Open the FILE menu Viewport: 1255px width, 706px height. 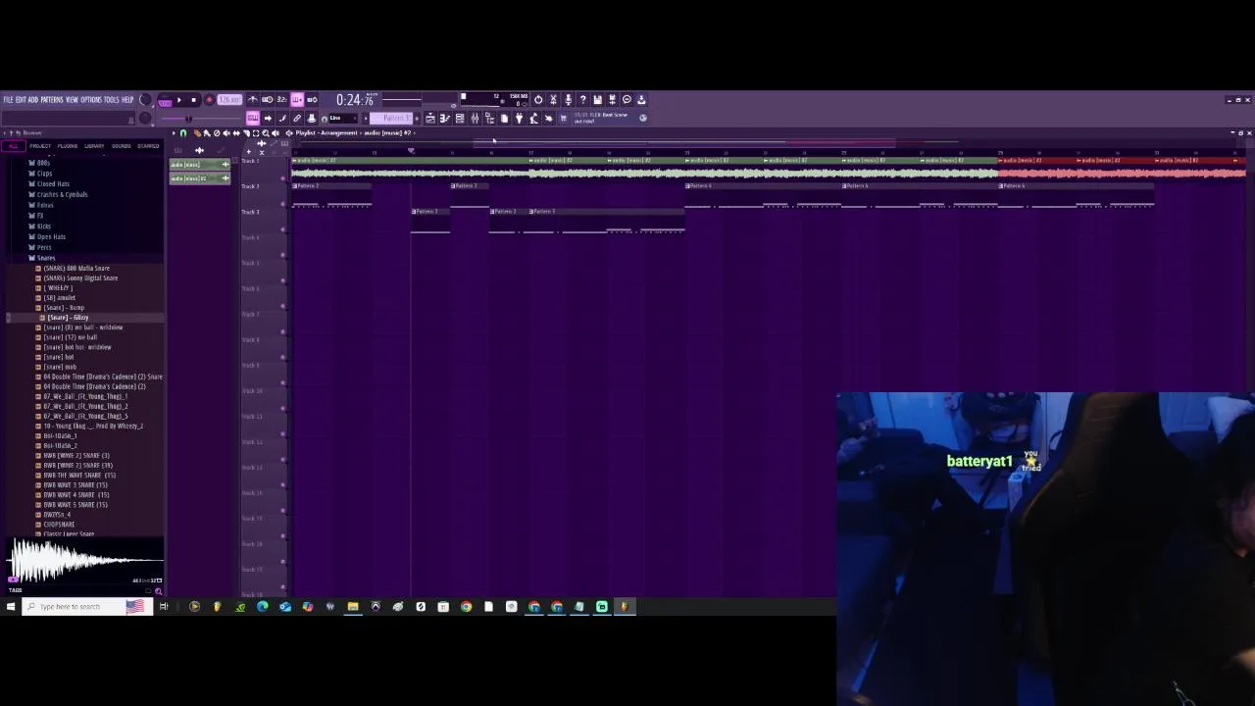(x=8, y=100)
